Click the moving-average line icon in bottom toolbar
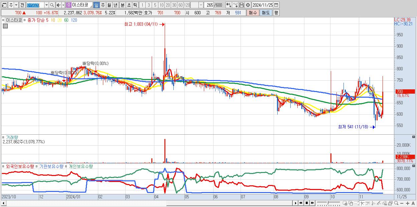Screen dimensions: 417x207 coord(368,203)
